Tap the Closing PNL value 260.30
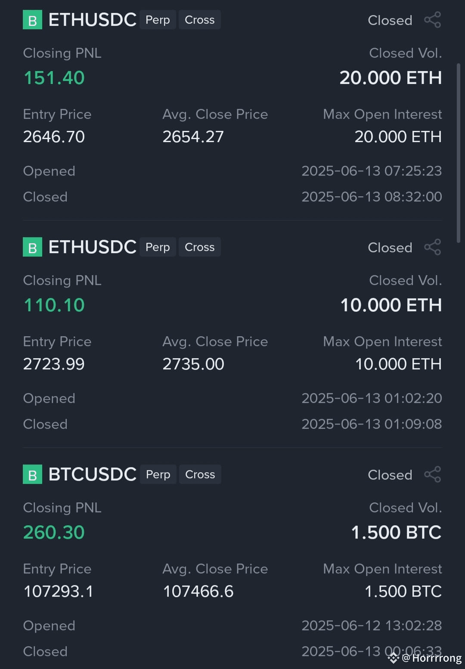Image resolution: width=465 pixels, height=669 pixels. 54,533
